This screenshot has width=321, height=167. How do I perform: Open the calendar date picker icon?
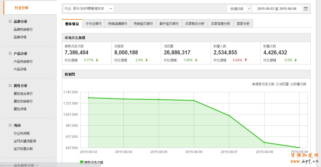coord(306,9)
